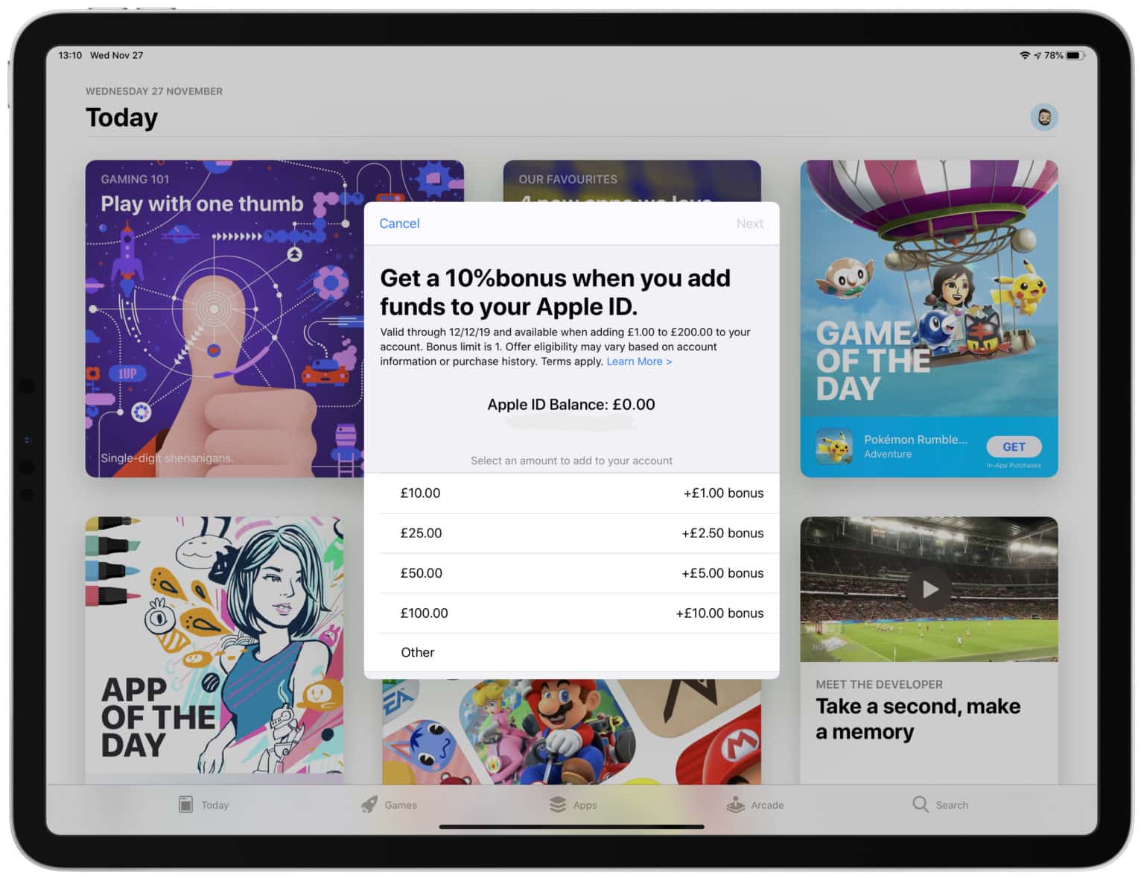The height and width of the screenshot is (881, 1144).
Task: Tap the Search magnifier icon
Action: pos(921,804)
